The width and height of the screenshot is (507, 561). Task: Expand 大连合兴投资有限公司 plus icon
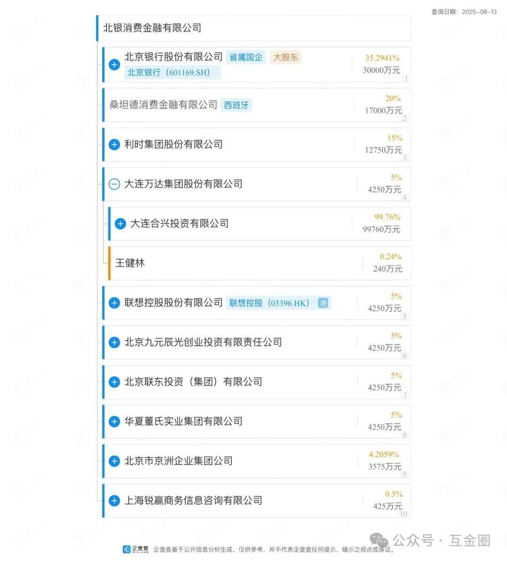tap(120, 224)
